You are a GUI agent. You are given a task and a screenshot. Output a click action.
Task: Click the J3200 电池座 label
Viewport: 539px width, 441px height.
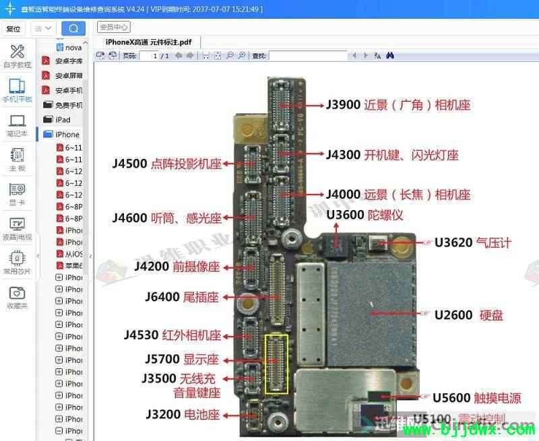point(183,415)
